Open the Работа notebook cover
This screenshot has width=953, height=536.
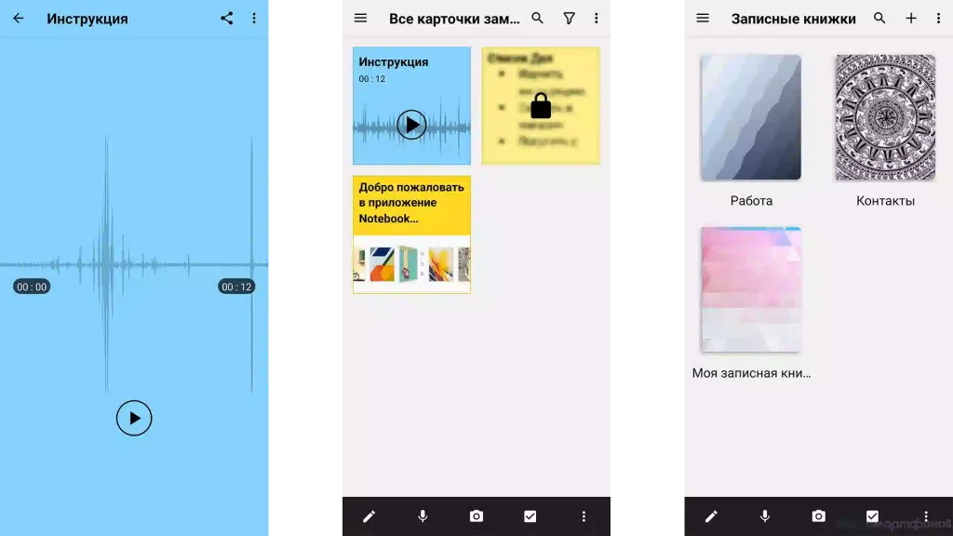click(x=751, y=117)
